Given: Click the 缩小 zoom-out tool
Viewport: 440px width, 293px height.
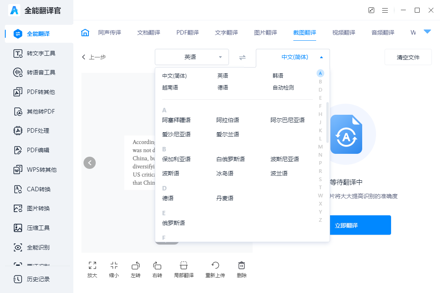Looking at the screenshot, I should pyautogui.click(x=114, y=269).
